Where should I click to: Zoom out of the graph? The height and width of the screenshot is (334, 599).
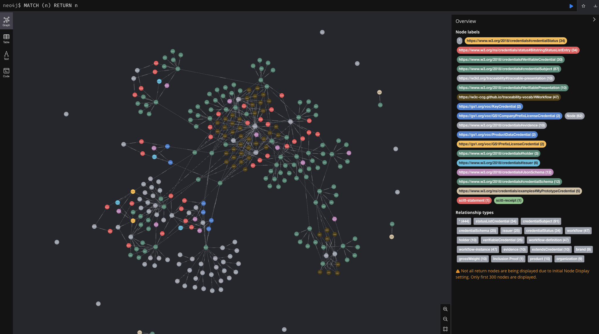click(x=445, y=319)
